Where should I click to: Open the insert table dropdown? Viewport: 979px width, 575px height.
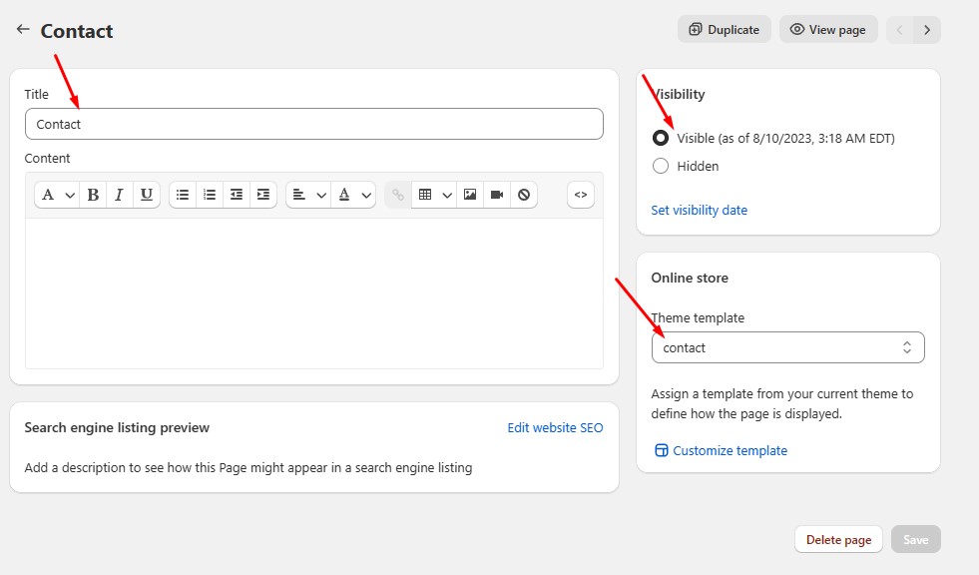(x=434, y=195)
